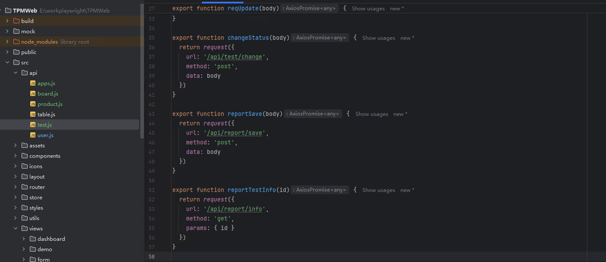Click the router folder icon
Image resolution: width=606 pixels, height=262 pixels.
coord(25,187)
